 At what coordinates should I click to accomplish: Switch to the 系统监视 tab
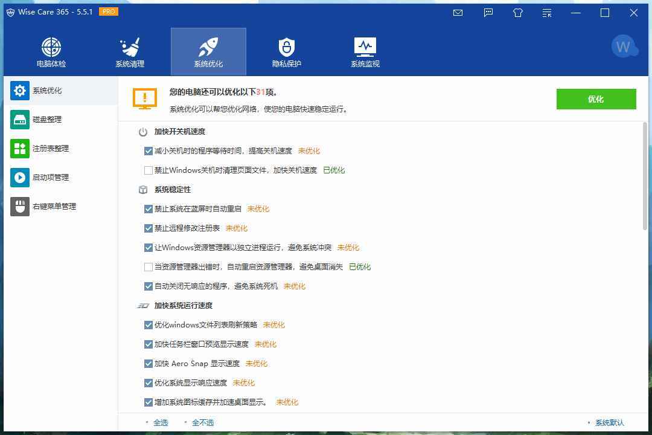click(365, 51)
